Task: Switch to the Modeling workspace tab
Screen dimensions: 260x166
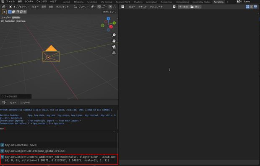Action: pyautogui.click(x=78, y=2)
